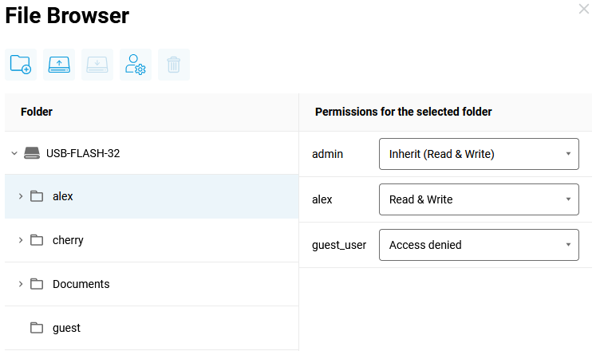Click the drive with up-arrow icon
This screenshot has width=596, height=351.
(59, 65)
